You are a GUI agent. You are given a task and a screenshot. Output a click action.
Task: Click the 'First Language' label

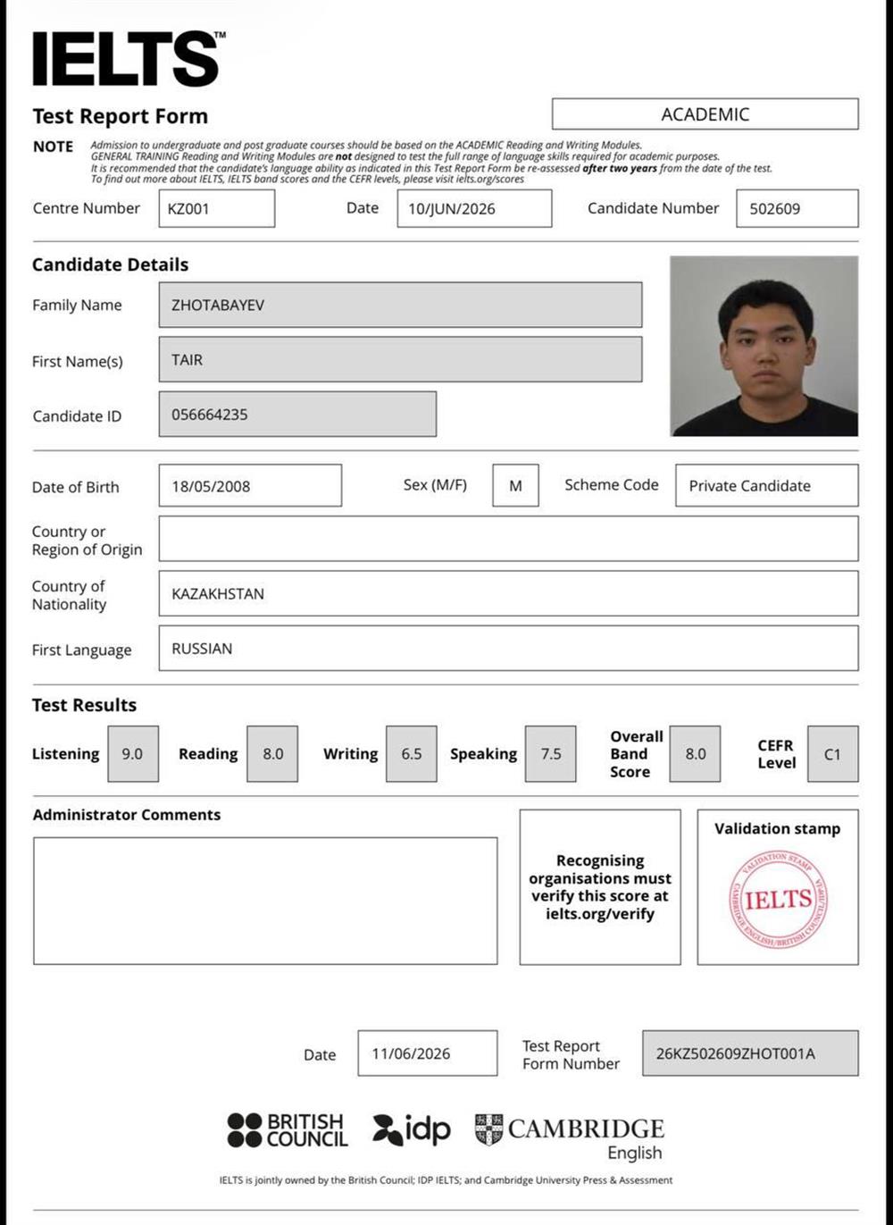tap(82, 650)
